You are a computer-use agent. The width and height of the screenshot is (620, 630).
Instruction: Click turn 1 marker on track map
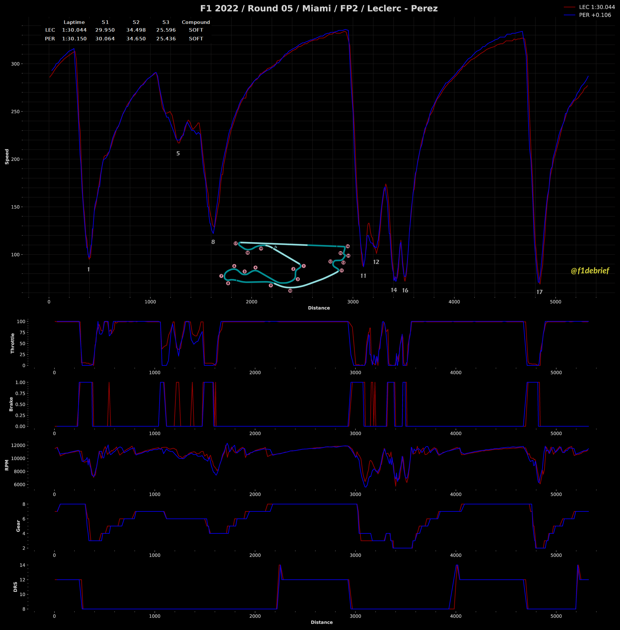click(x=304, y=266)
